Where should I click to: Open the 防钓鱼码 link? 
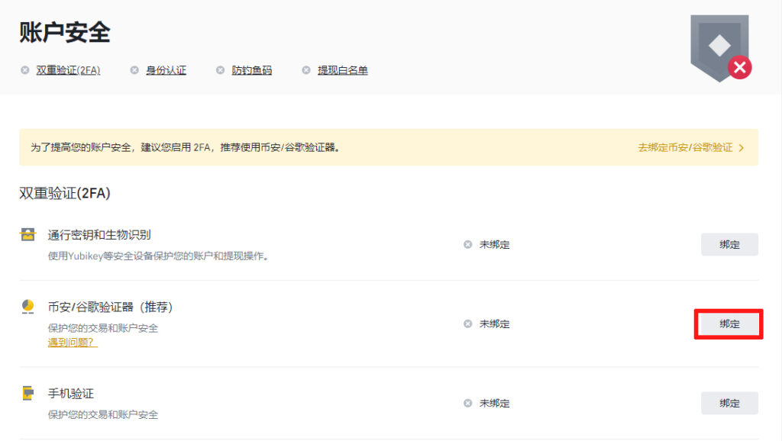point(252,70)
